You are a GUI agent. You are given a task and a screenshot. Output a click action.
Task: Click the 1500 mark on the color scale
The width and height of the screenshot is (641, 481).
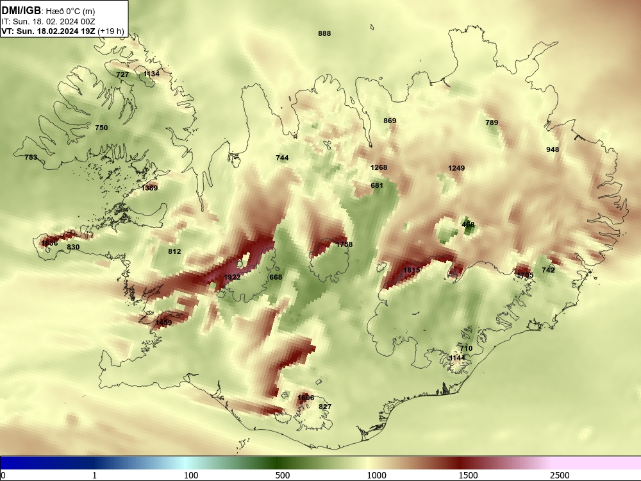468,475
